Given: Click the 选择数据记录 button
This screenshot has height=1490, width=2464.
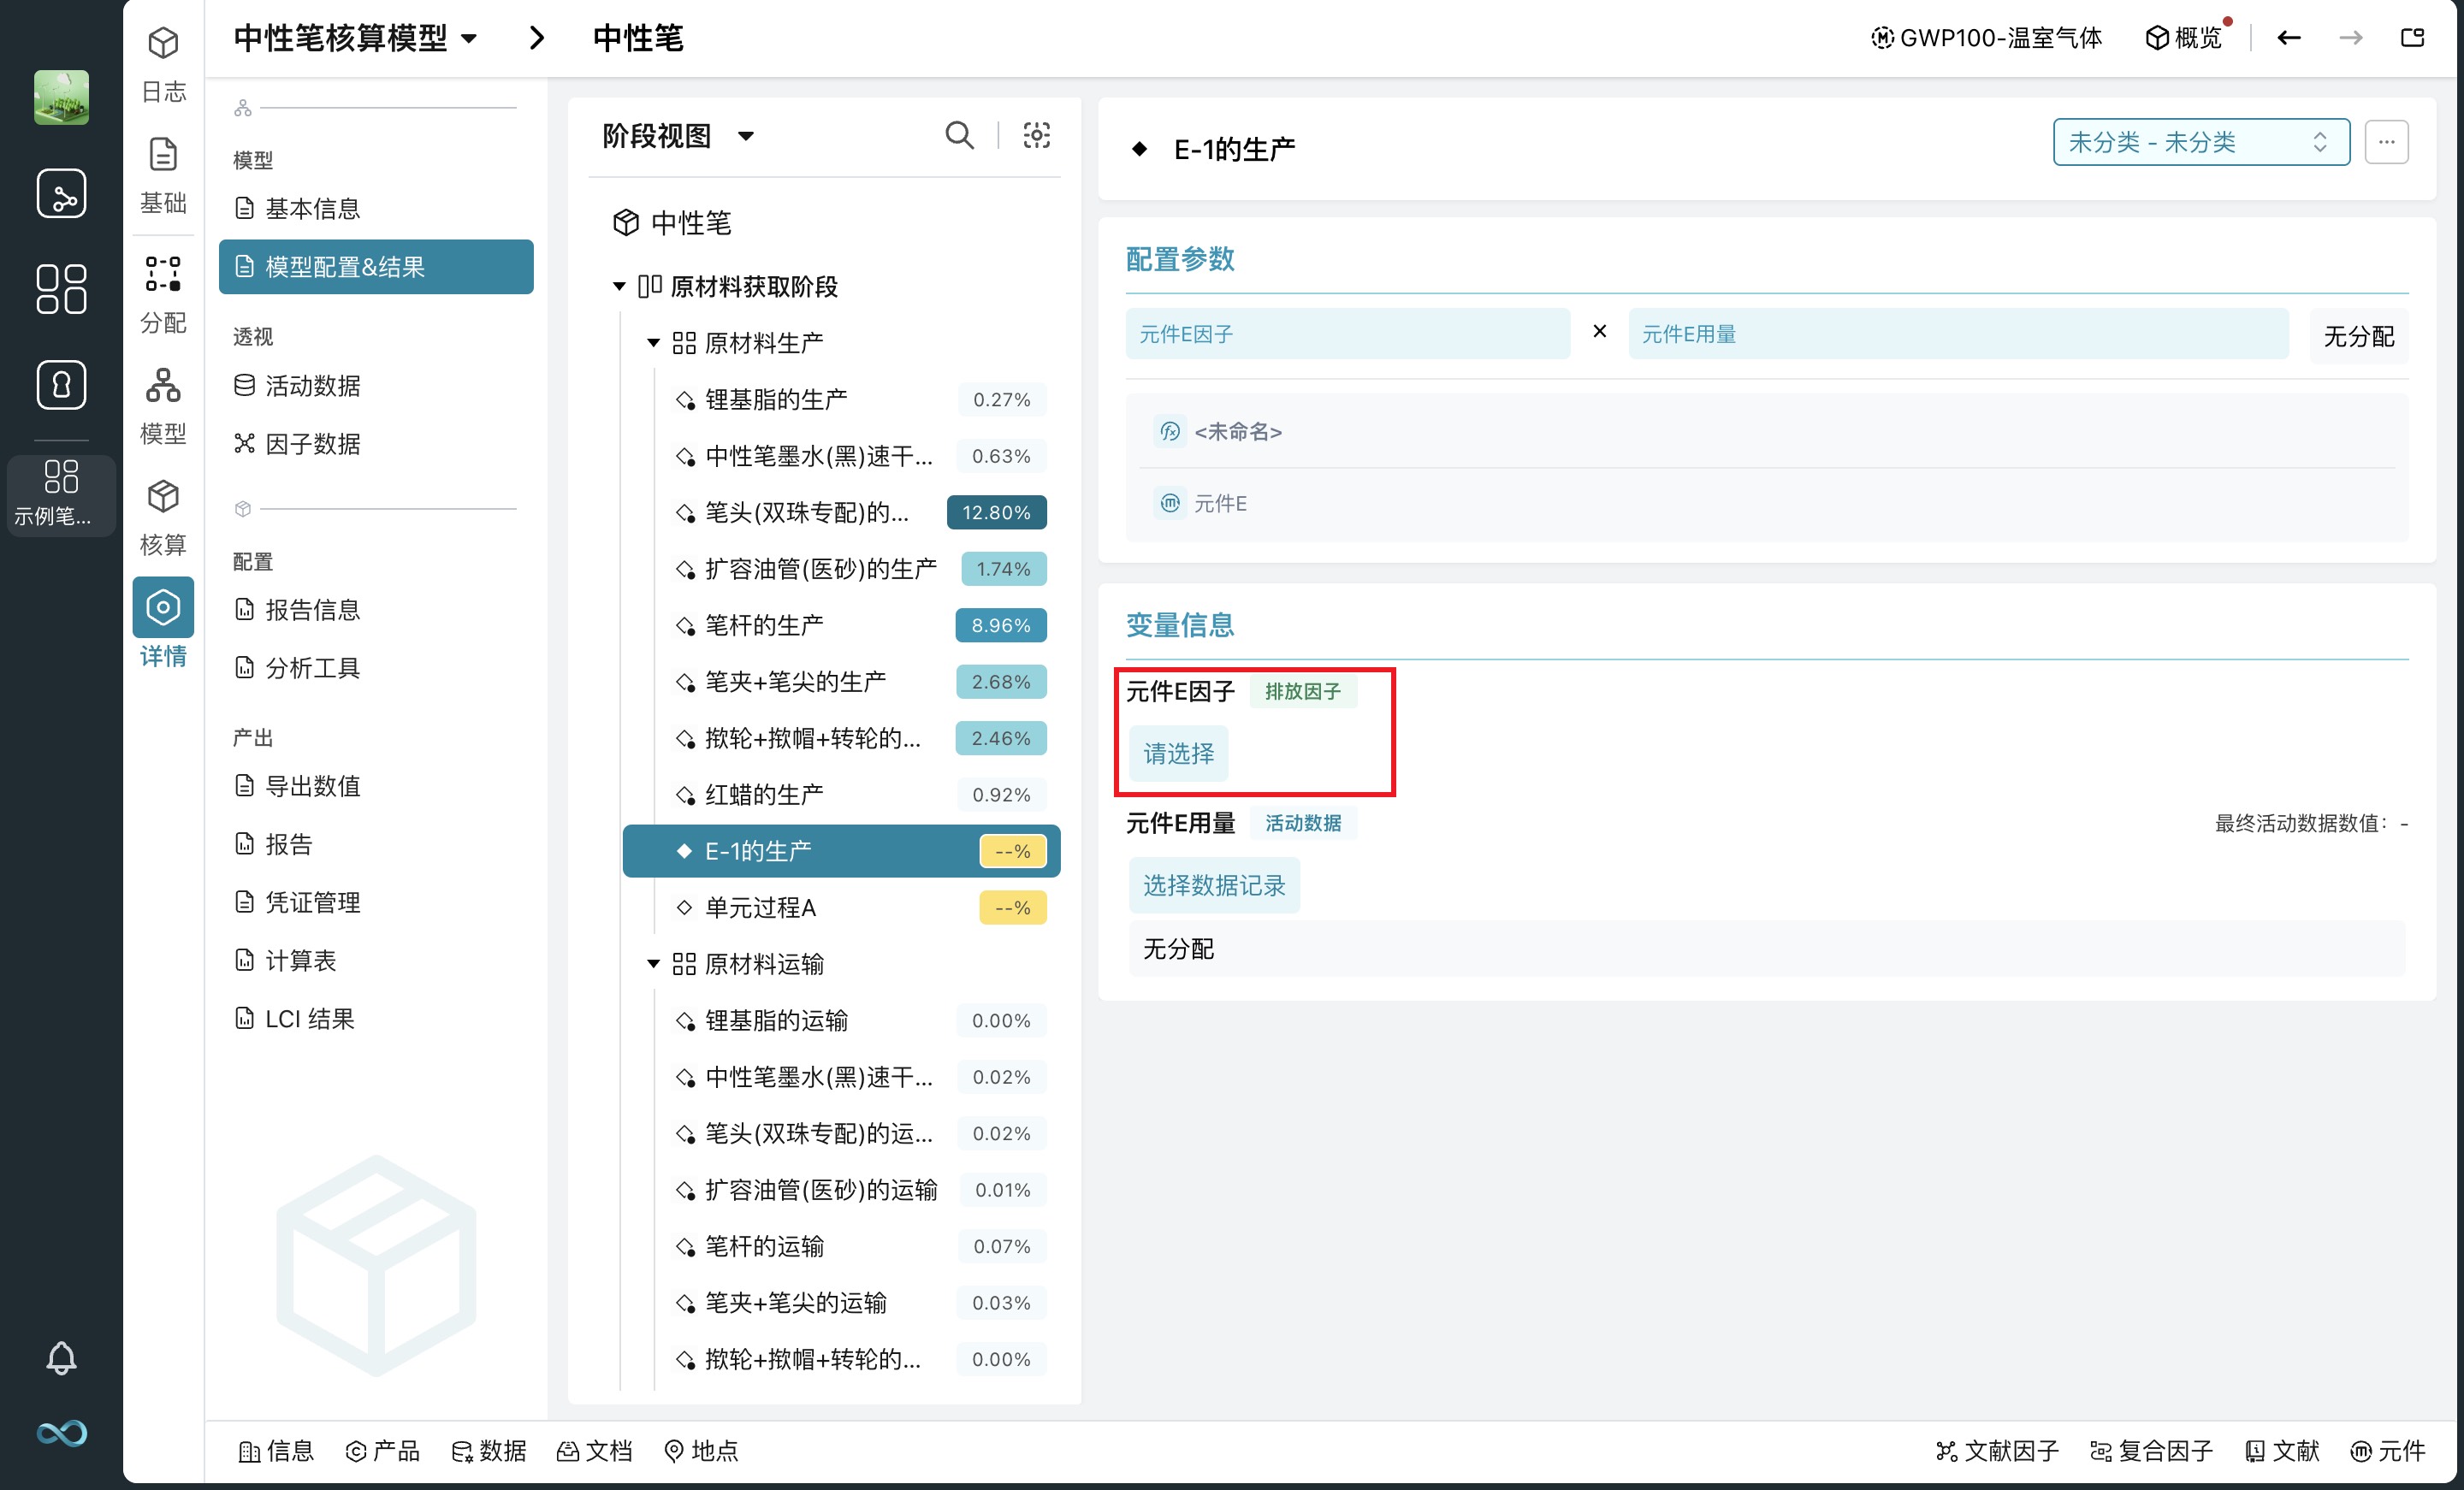Looking at the screenshot, I should click(1213, 885).
